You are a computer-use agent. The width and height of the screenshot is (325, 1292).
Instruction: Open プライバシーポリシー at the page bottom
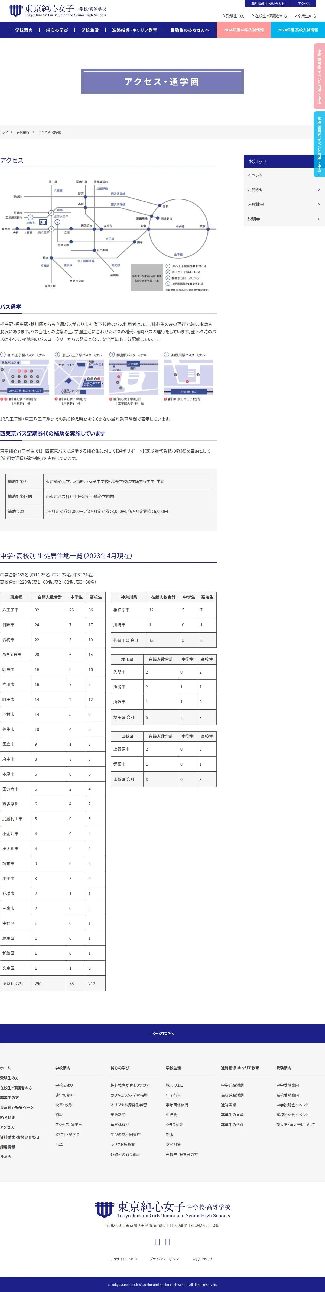(166, 1259)
